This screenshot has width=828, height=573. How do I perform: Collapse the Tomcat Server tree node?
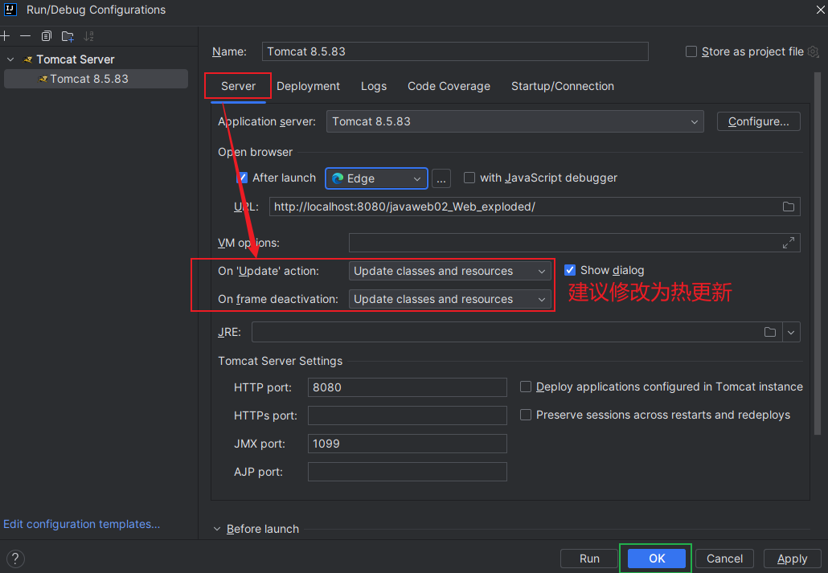click(x=10, y=59)
